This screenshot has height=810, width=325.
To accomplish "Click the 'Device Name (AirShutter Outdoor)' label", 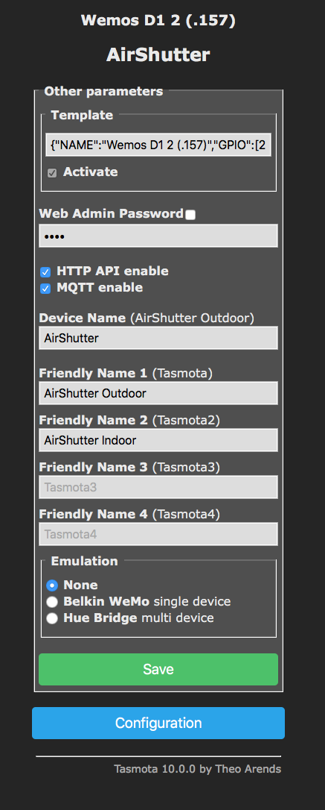I will click(147, 318).
